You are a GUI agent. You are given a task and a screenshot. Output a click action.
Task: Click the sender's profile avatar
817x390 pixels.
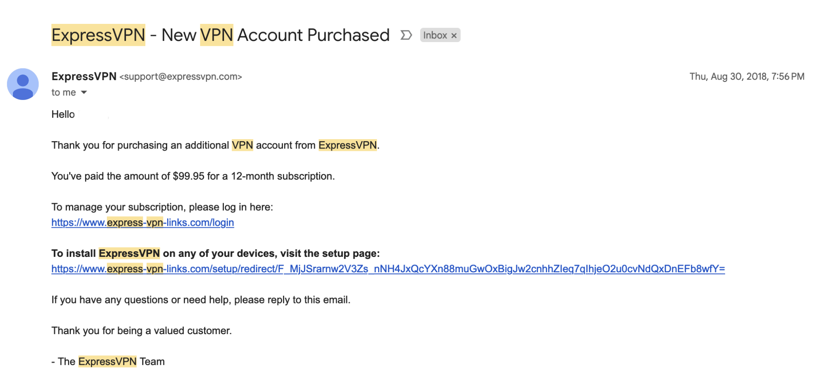[x=23, y=84]
